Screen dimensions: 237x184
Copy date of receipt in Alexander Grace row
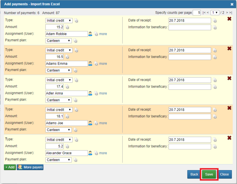(215, 140)
